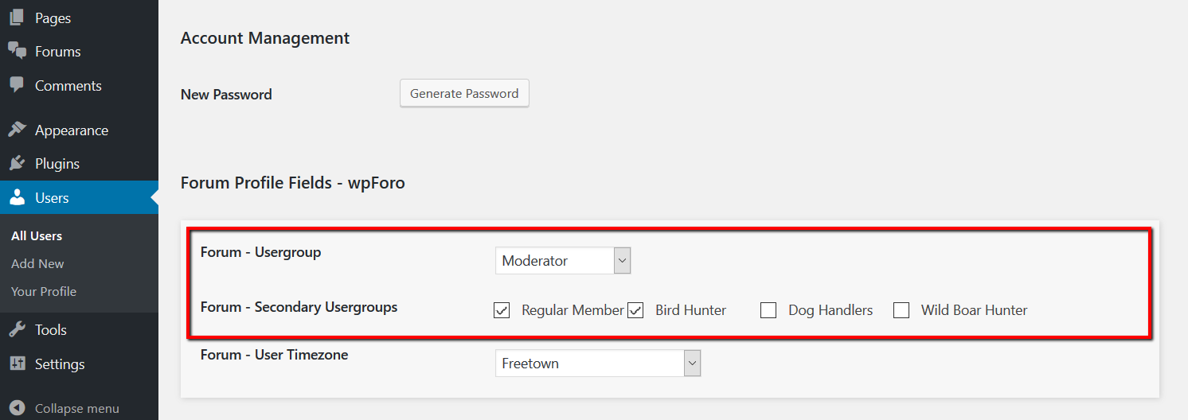The height and width of the screenshot is (420, 1188).
Task: Go to Your Profile submenu item
Action: pos(44,291)
